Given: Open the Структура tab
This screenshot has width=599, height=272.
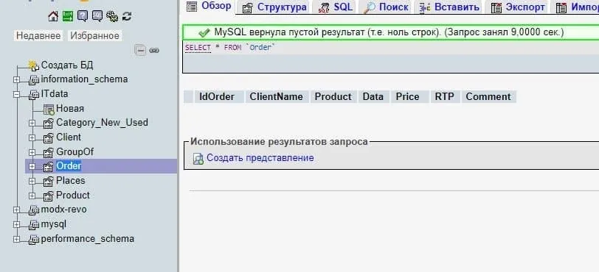Looking at the screenshot, I should pyautogui.click(x=274, y=7).
